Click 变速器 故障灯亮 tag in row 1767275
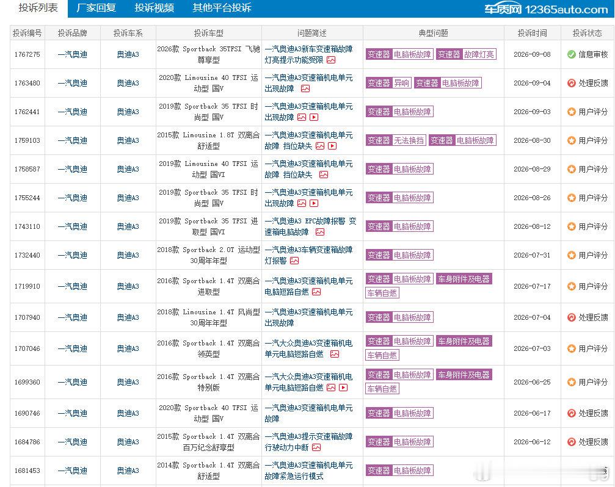 (x=466, y=54)
